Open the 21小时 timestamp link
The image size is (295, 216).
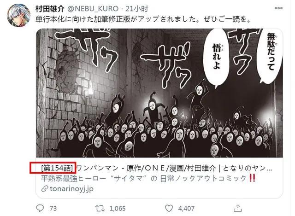point(137,9)
